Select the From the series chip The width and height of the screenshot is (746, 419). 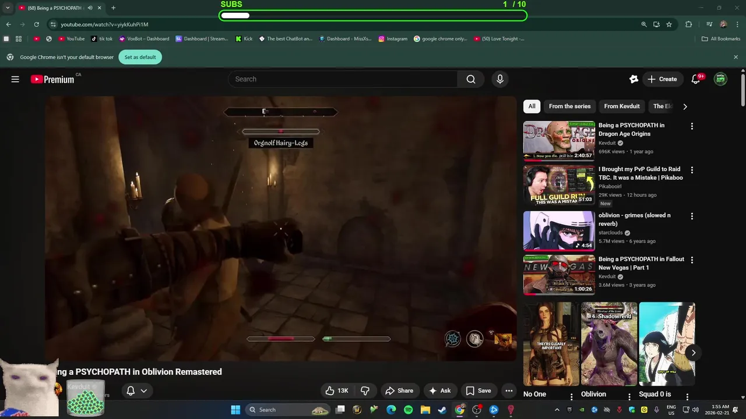(x=569, y=106)
